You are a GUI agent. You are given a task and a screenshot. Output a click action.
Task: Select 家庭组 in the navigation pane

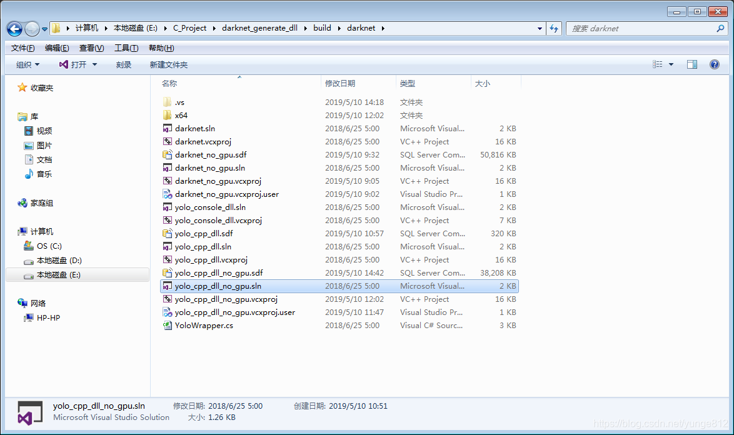pos(42,203)
